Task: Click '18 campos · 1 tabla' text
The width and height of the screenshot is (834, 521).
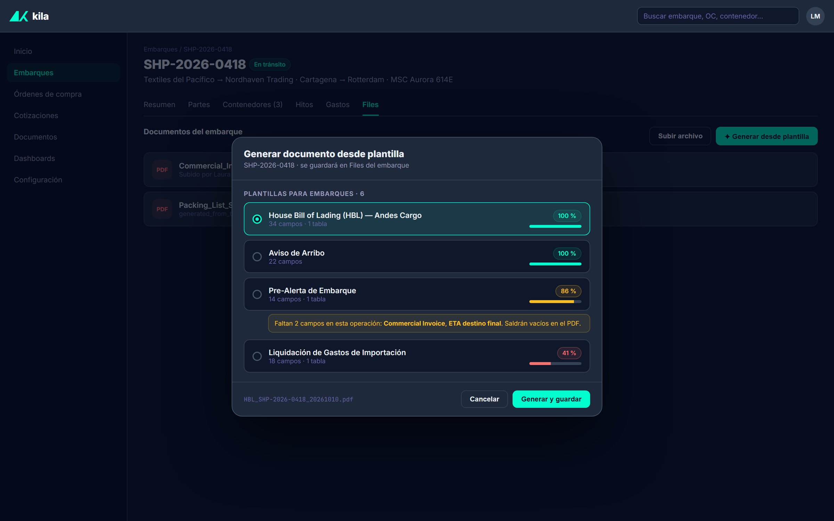Action: coord(297,361)
